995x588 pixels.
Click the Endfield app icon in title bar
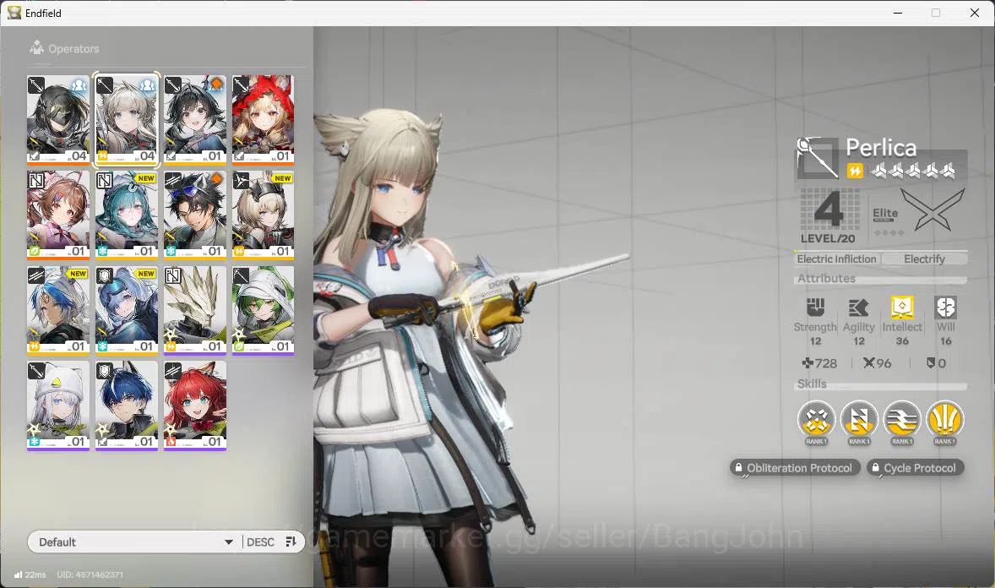click(14, 13)
